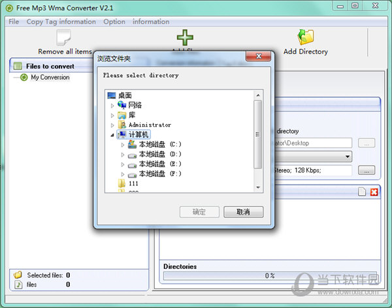This screenshot has width=392, height=308.
Task: Select My Conversion in Files to convert
Action: (50, 78)
